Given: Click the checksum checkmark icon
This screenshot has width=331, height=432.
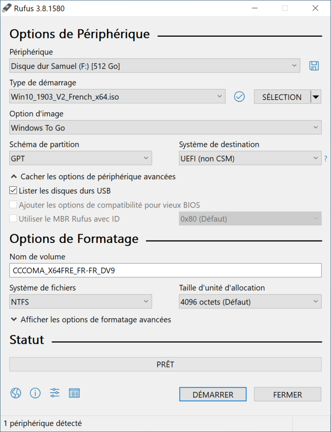Looking at the screenshot, I should [x=239, y=97].
